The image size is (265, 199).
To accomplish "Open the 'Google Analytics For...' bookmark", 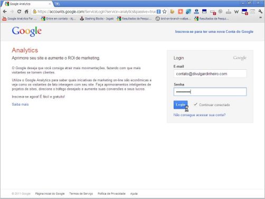I will coord(20,18).
